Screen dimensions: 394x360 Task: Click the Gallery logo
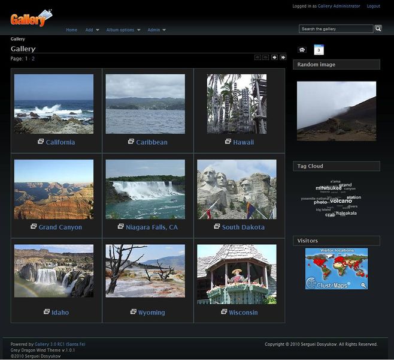(x=31, y=18)
